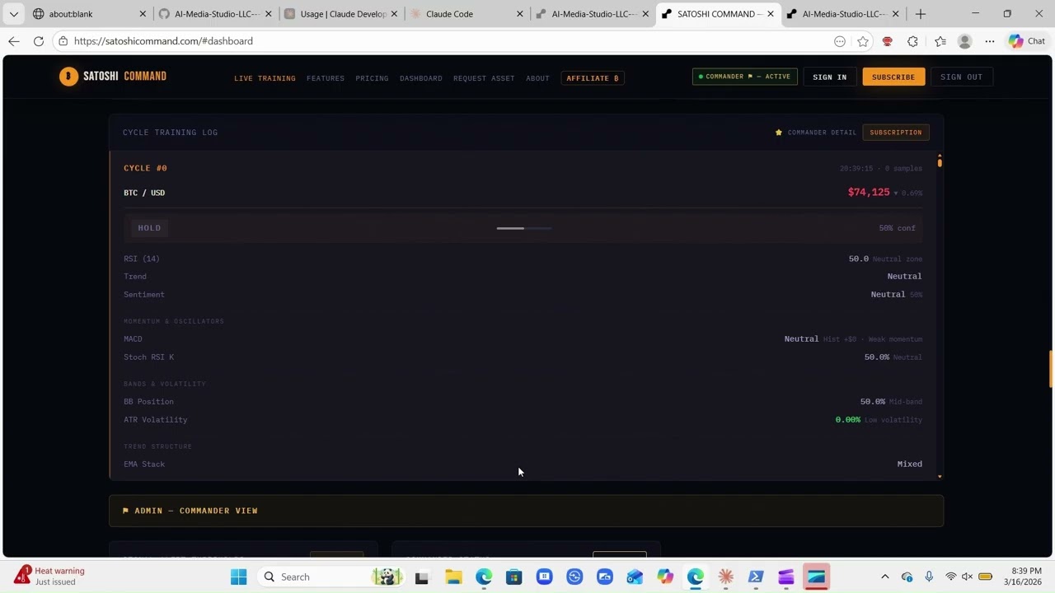Switch to the GitHub AI-Media-Studio-LLC tab
The image size is (1055, 593).
214,14
